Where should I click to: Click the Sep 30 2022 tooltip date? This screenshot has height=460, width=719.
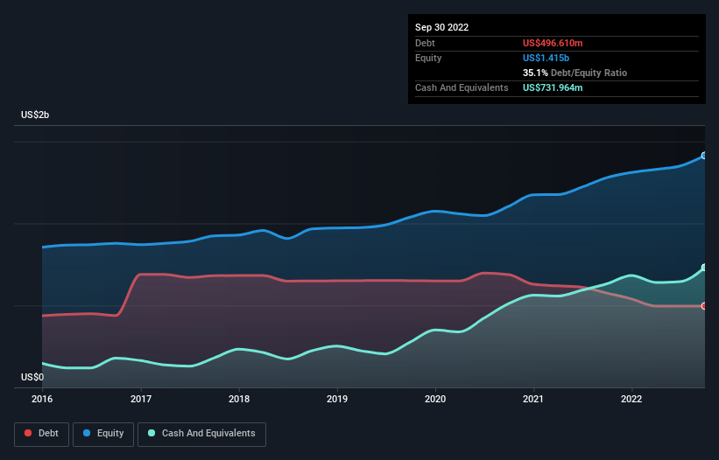pos(441,27)
